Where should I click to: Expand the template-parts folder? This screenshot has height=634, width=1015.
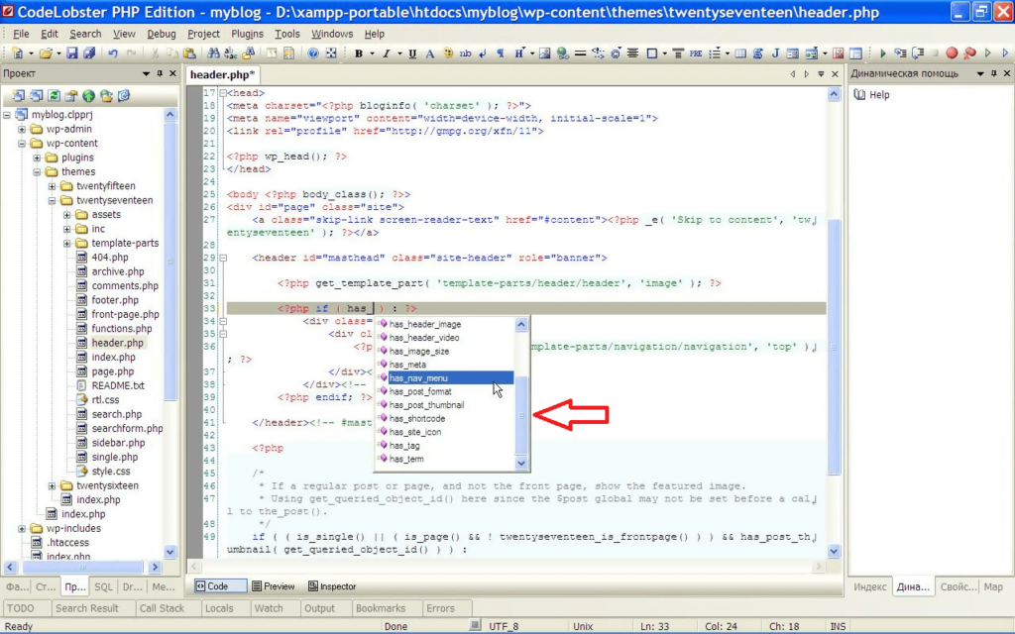tap(66, 244)
